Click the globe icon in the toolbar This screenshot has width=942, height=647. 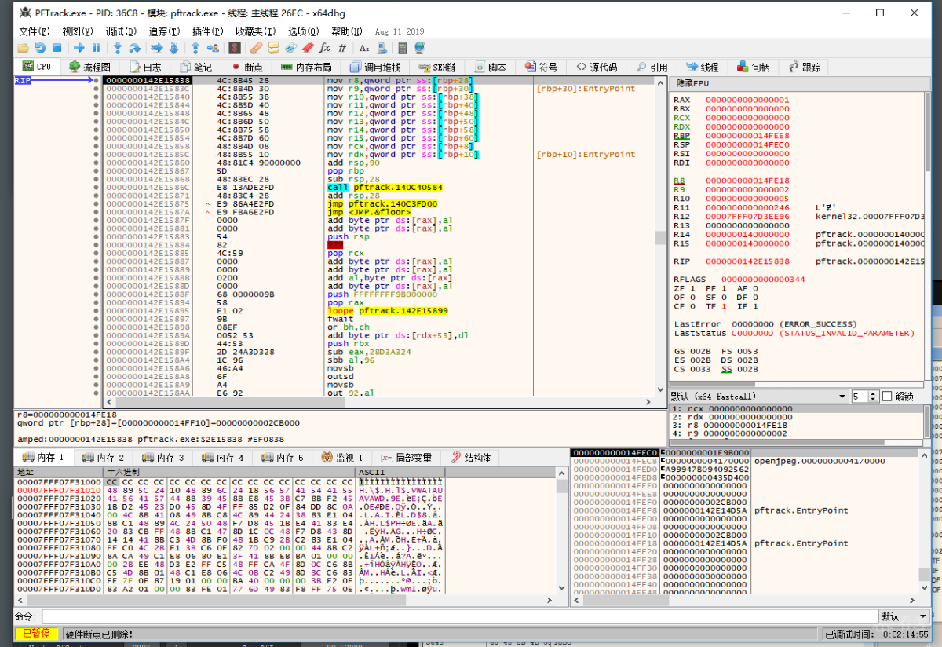[420, 48]
